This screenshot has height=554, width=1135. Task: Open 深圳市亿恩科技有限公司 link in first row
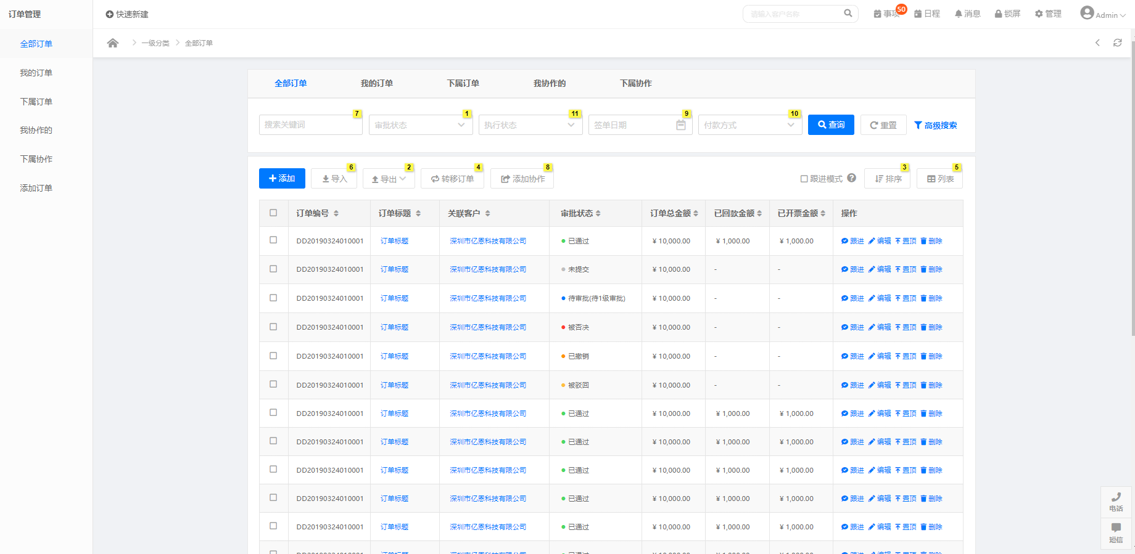(x=488, y=241)
